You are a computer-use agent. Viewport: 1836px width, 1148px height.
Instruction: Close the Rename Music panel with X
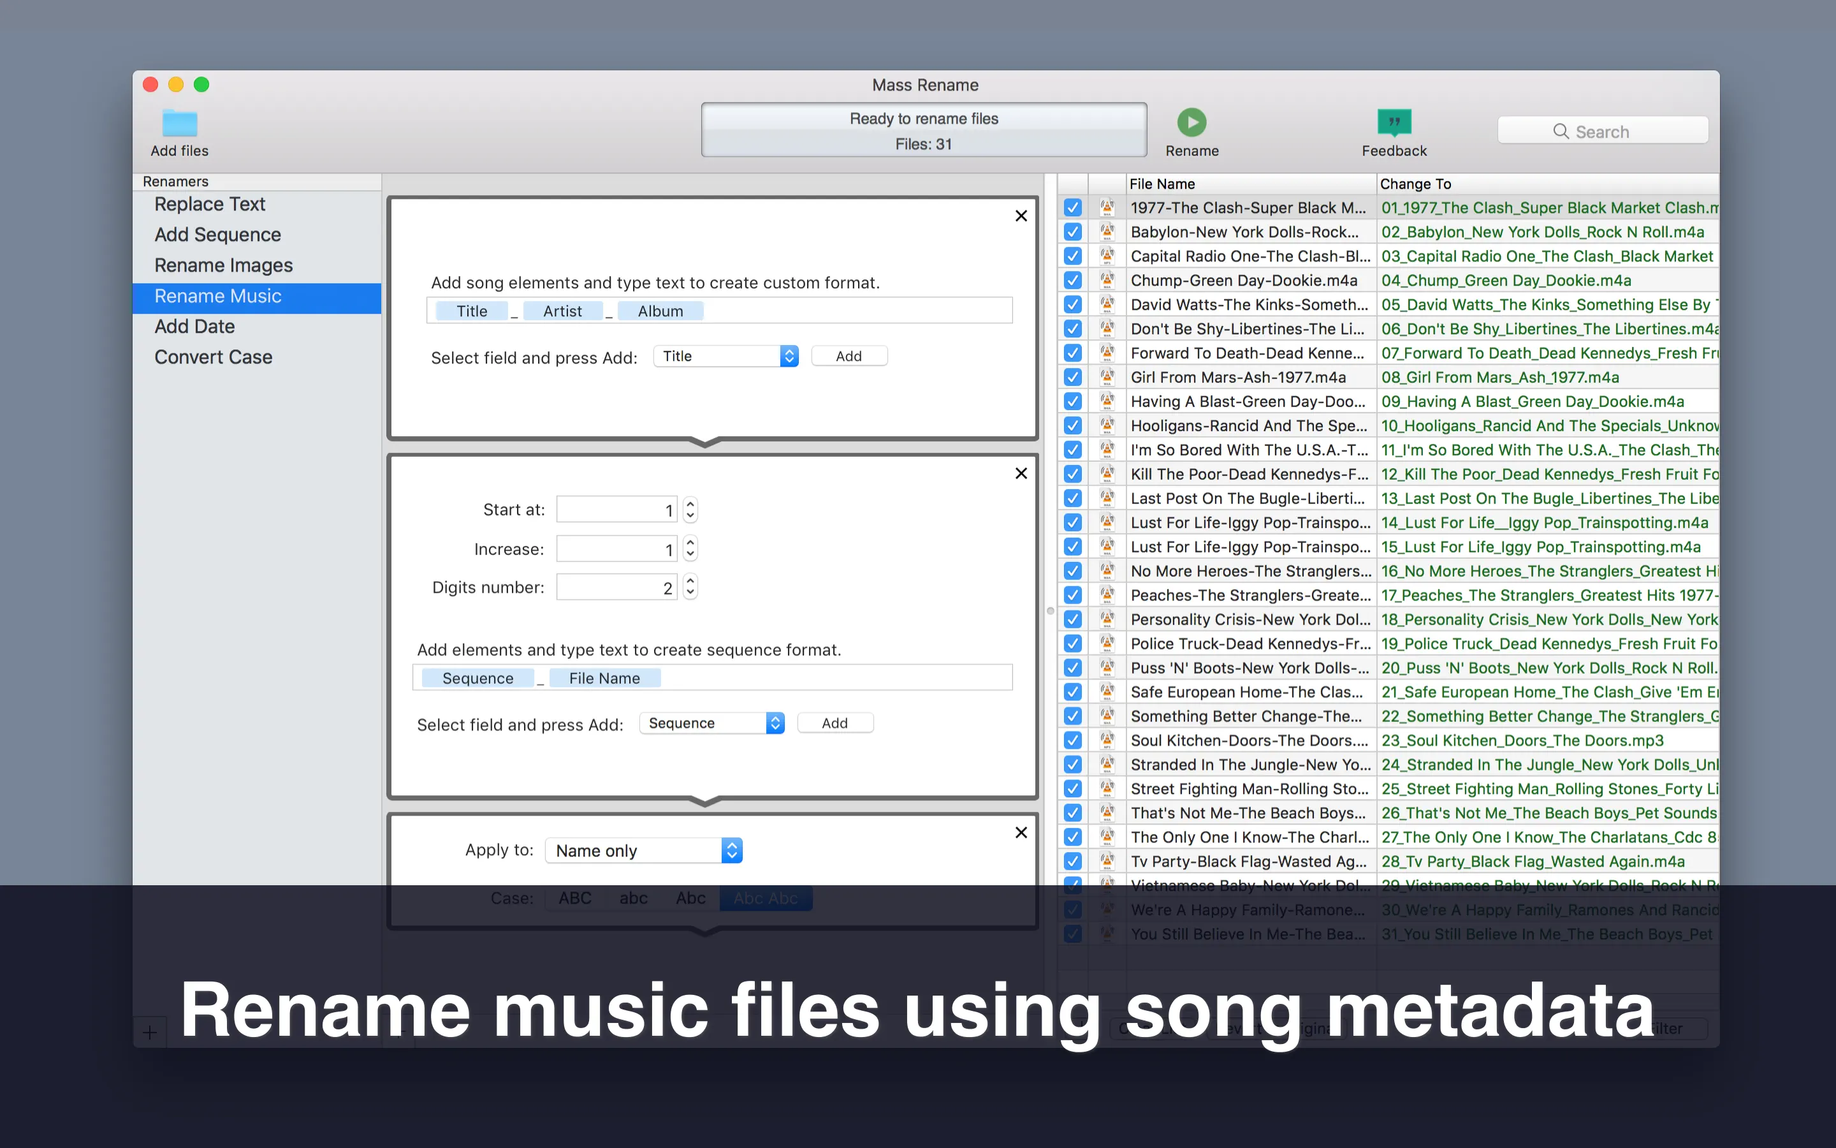[1021, 216]
